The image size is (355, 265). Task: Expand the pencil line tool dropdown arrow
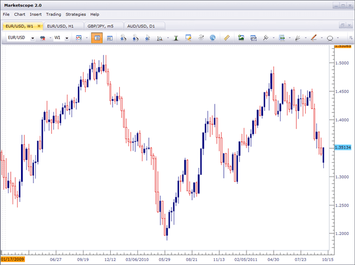tap(321, 38)
